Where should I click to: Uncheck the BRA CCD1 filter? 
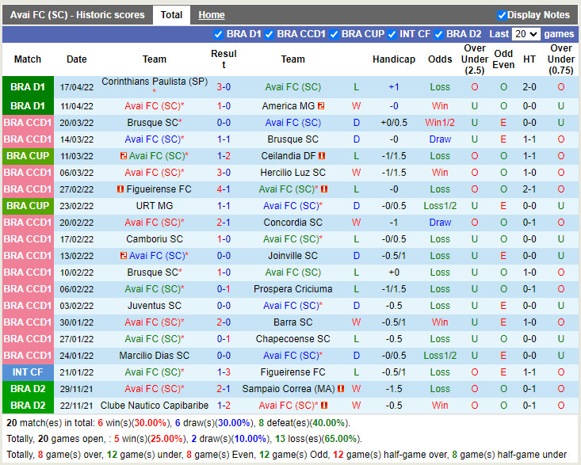click(269, 34)
